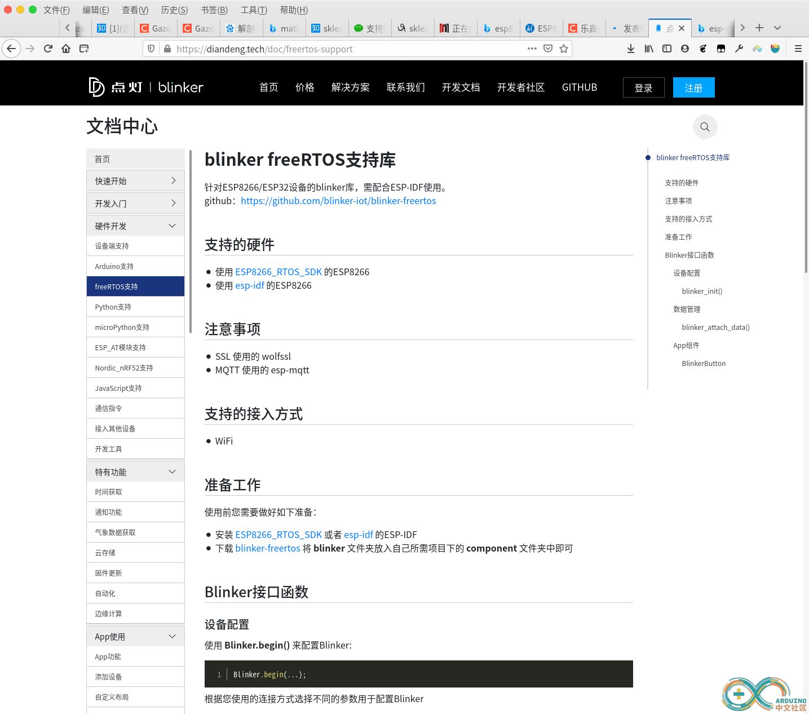Click the blinker logo in header

click(x=146, y=87)
